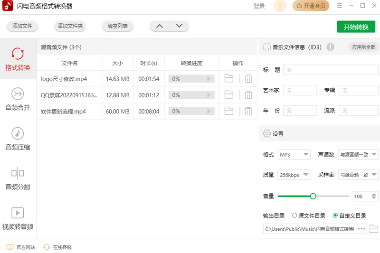This screenshot has height=253, width=380.
Task: Select file name 软件更新流程.mp4
Action: [63, 112]
